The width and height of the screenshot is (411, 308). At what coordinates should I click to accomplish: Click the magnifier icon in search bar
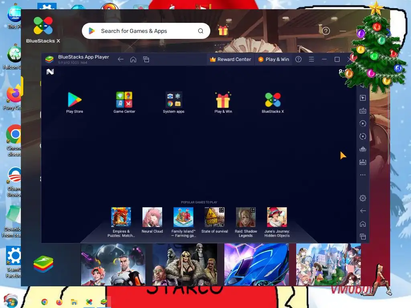pyautogui.click(x=201, y=31)
